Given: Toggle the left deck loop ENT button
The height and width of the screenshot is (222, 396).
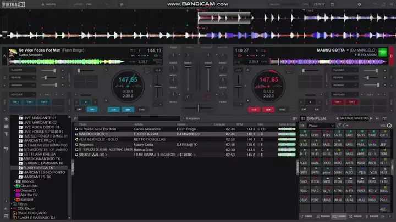Looking at the screenshot, I should pos(79,109).
